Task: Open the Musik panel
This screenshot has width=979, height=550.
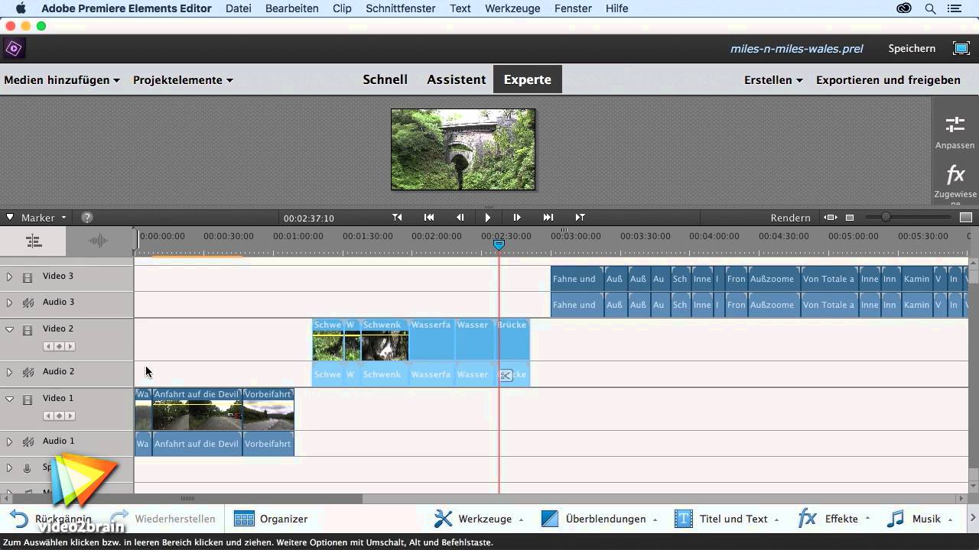Action: pyautogui.click(x=920, y=519)
